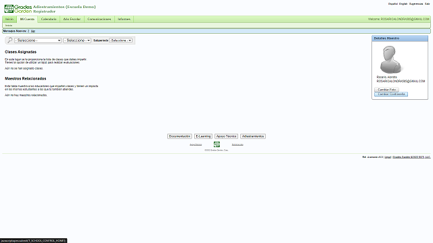
Task: Click the Welcome email text in the nav bar
Action: pos(398,20)
